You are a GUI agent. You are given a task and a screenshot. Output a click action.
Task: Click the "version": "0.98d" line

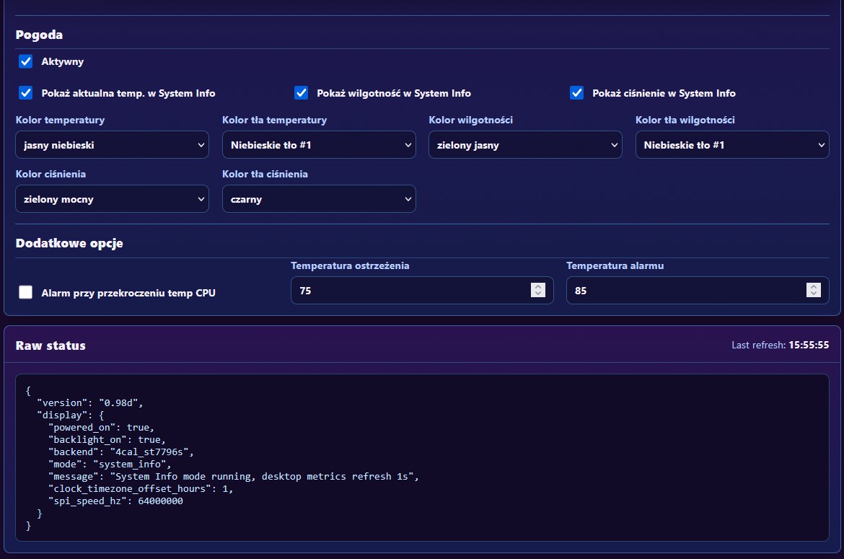click(x=90, y=402)
